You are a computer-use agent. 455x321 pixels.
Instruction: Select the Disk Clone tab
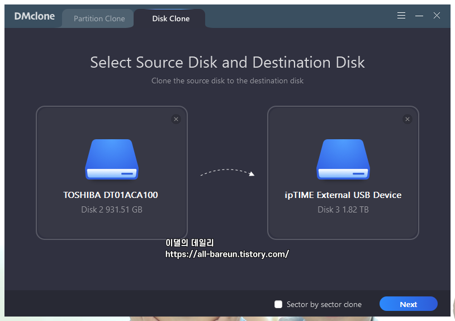(x=171, y=18)
